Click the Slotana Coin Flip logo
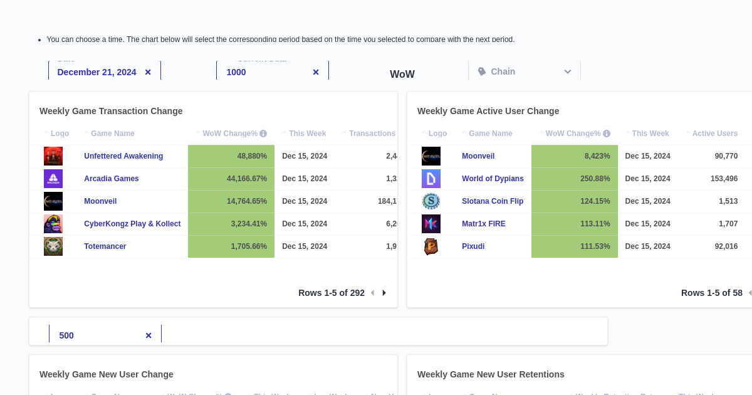This screenshot has height=395, width=752. [431, 201]
